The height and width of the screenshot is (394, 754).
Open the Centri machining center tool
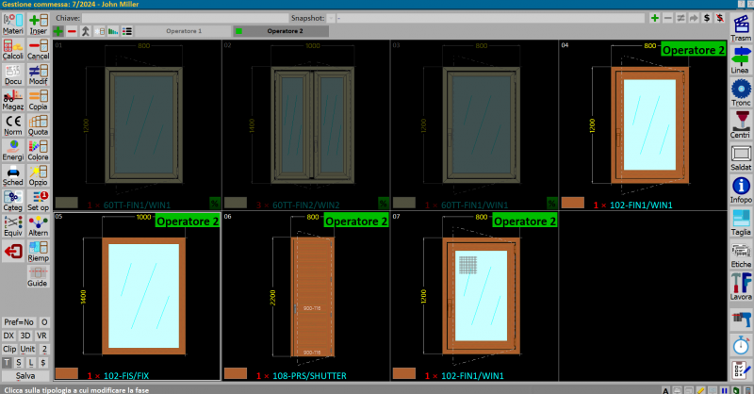coord(741,124)
